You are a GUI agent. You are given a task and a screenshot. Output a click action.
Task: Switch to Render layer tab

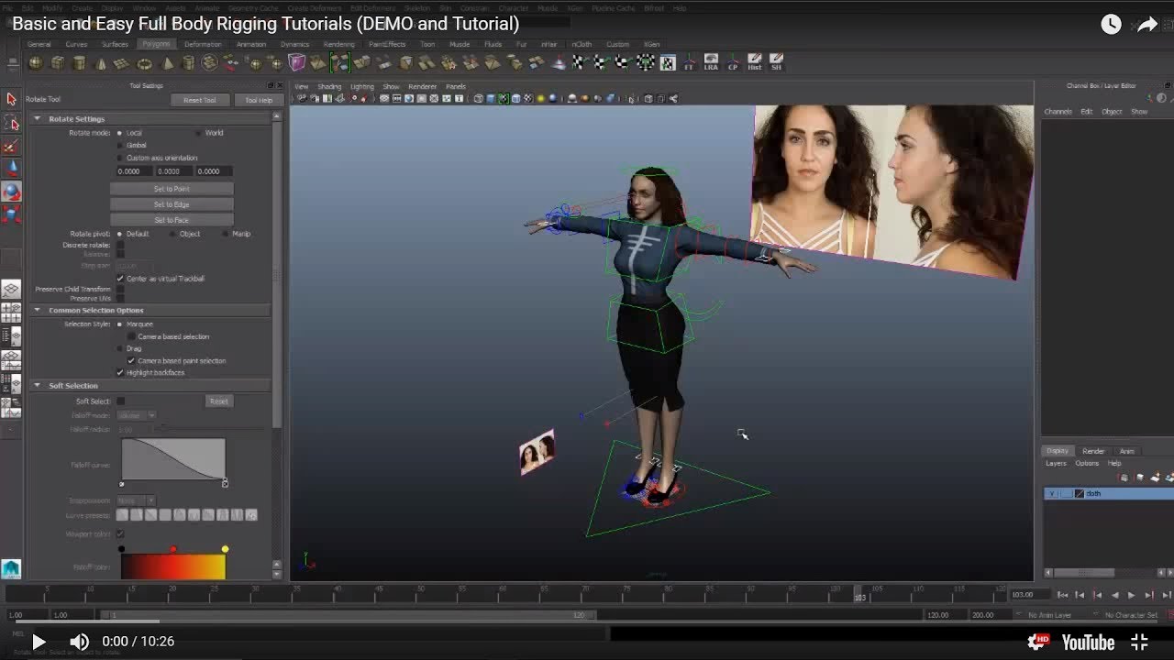click(1093, 451)
